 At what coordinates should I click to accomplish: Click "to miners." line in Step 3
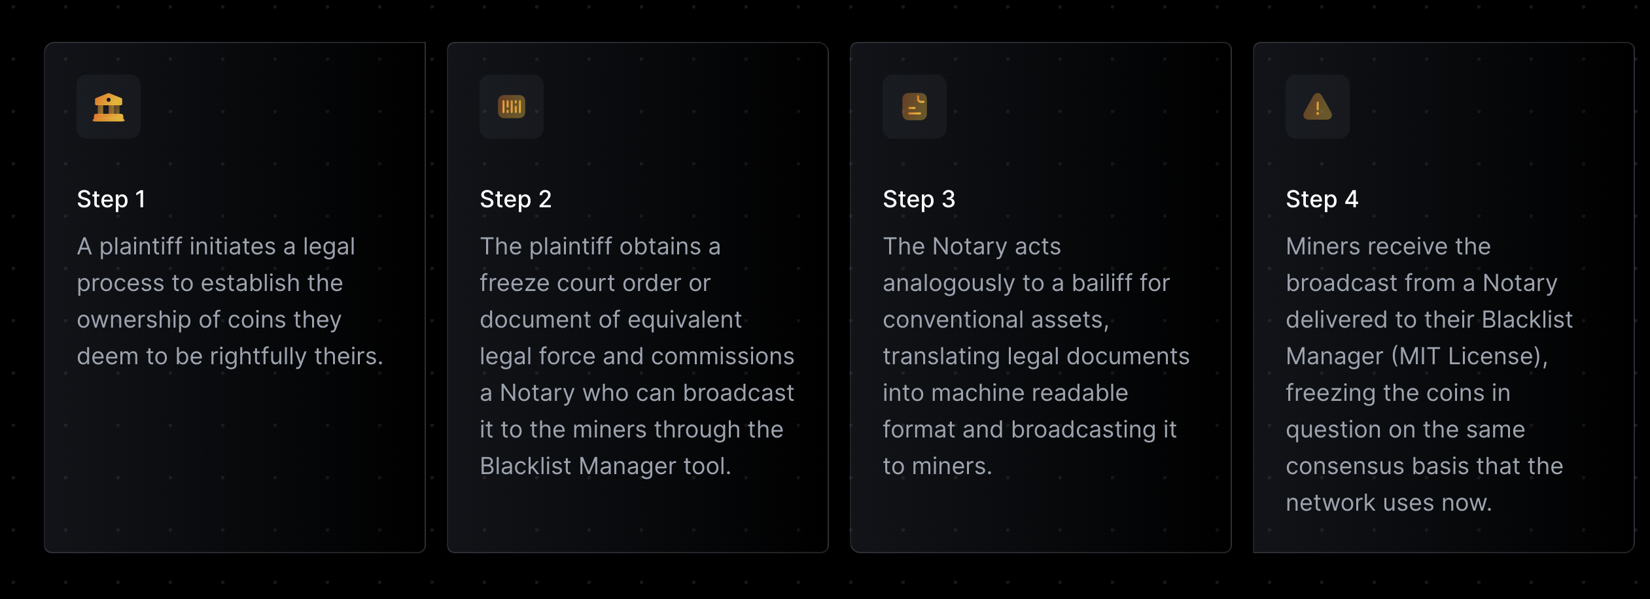point(937,466)
